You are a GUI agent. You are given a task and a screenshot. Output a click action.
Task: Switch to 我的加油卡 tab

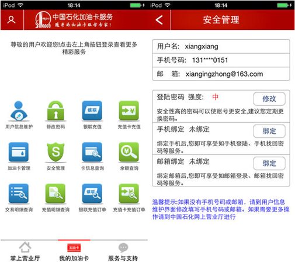(x=74, y=251)
